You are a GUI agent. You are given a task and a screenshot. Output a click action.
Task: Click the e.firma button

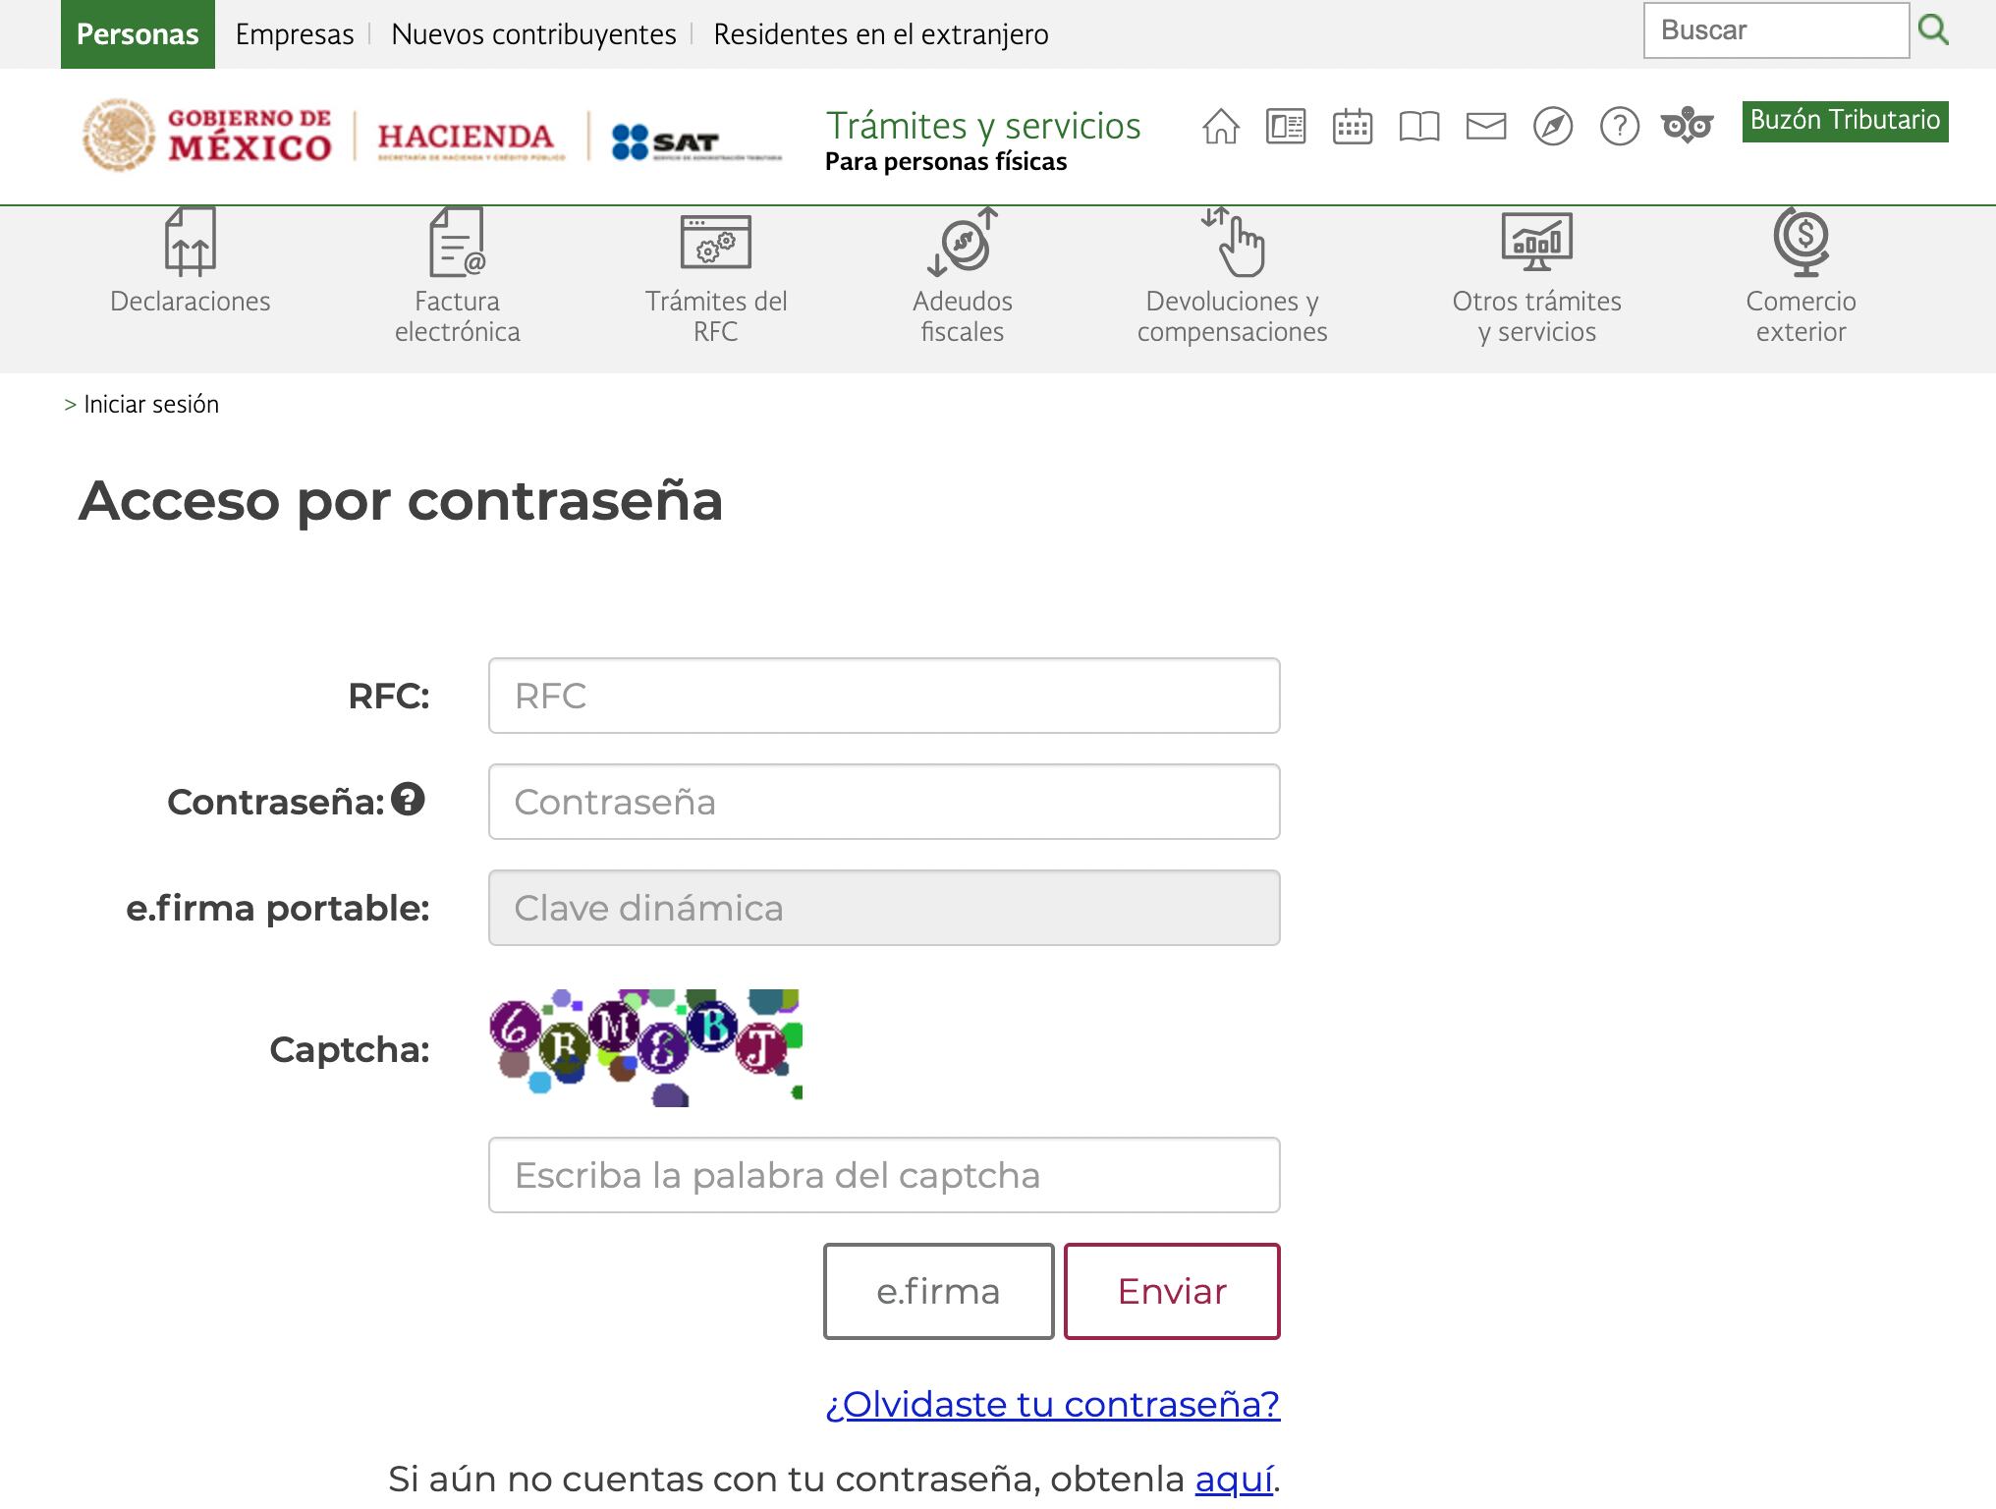[938, 1291]
